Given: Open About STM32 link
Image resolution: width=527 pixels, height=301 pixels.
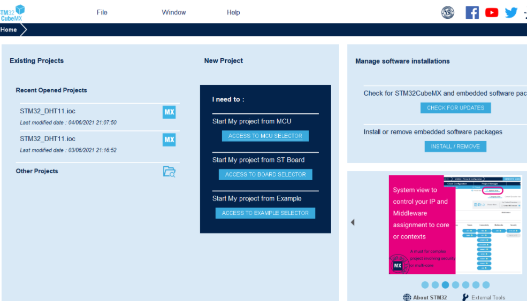Looking at the screenshot, I should pos(425,297).
